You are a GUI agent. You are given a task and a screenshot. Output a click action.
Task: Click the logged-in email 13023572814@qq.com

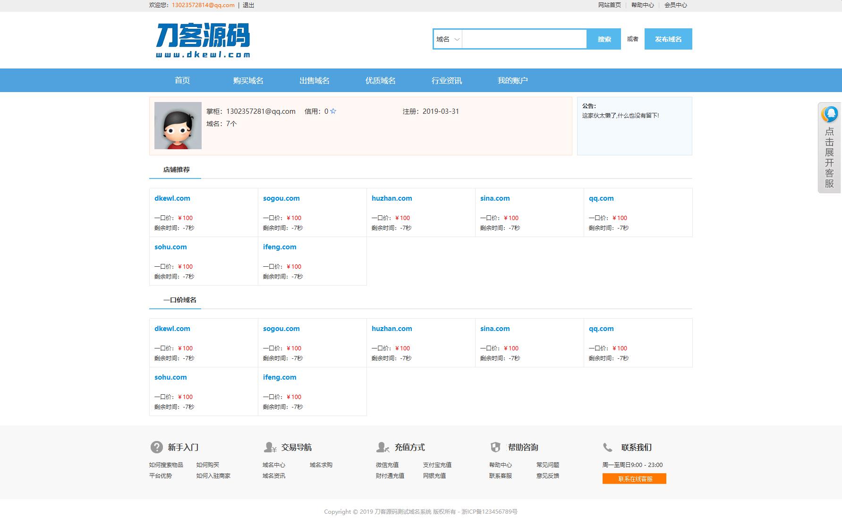click(x=203, y=5)
